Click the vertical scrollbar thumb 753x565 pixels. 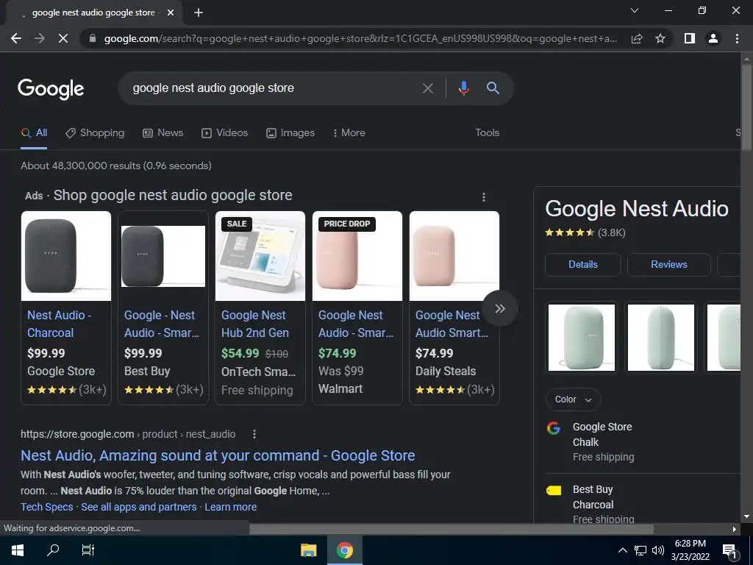pyautogui.click(x=746, y=109)
